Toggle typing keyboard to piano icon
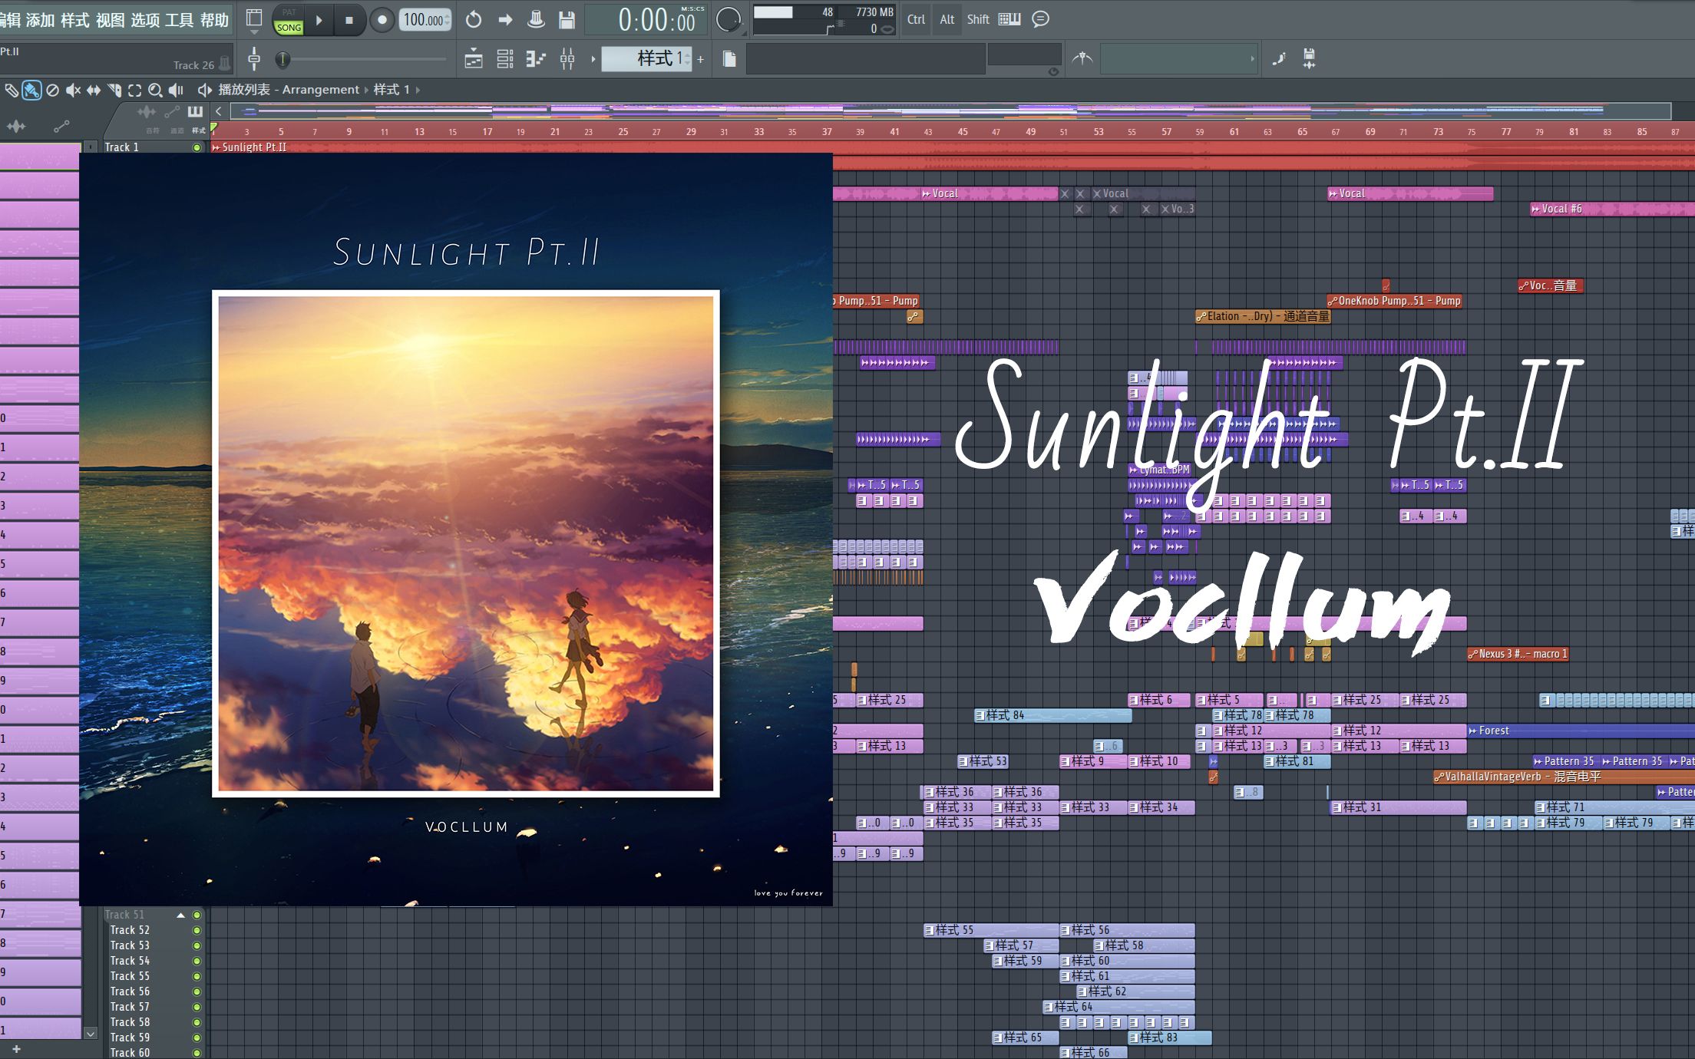Image resolution: width=1695 pixels, height=1059 pixels. click(1009, 19)
